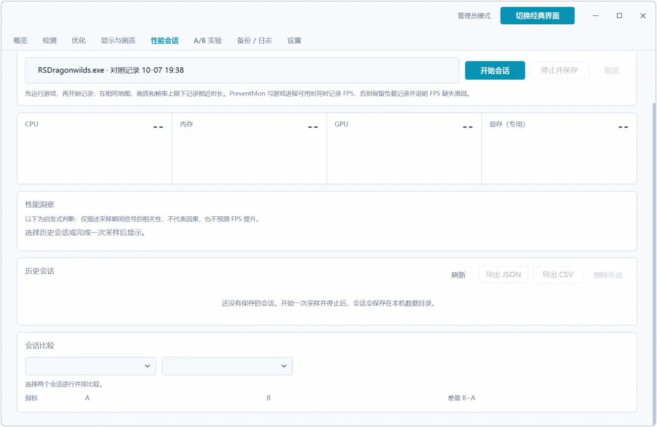
Task: Go to the 设置 tab
Action: coord(294,41)
